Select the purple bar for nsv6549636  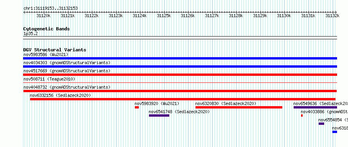tap(316, 107)
